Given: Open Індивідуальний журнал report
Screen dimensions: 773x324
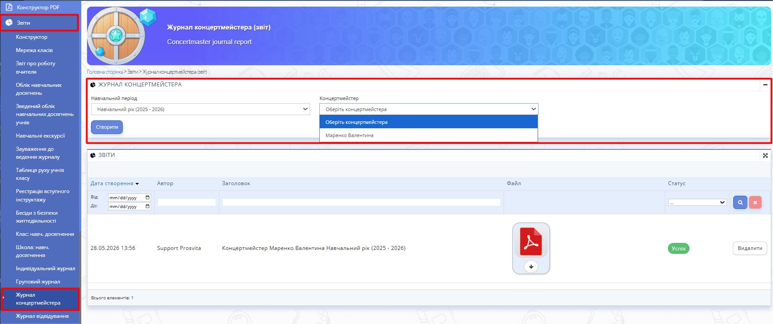Looking at the screenshot, I should (x=45, y=268).
